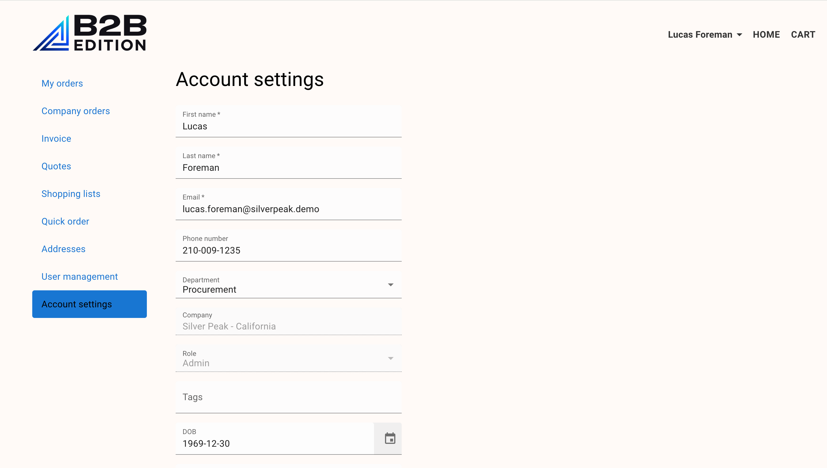Open the CART link in the header
Screen dimensions: 827x468
coord(803,34)
